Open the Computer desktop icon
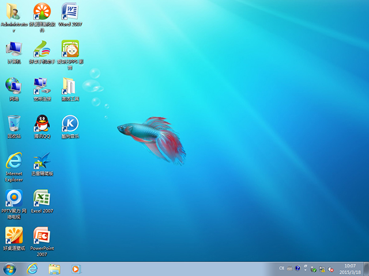The image size is (369, 276). 13,48
